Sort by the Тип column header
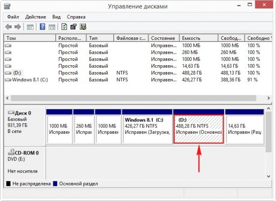Screen dimensions: 276x201 pos(100,38)
